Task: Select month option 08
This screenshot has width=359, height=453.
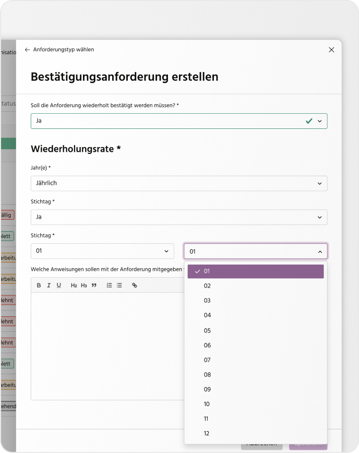Action: pyautogui.click(x=255, y=375)
